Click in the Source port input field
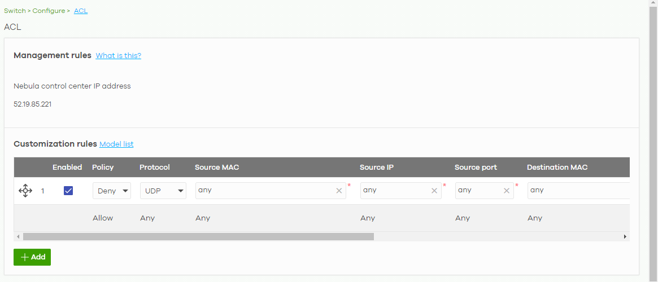Viewport: 658px width, 282px height. (x=477, y=191)
